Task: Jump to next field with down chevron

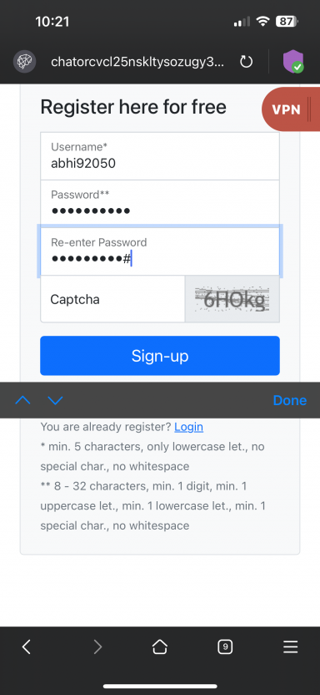Action: pyautogui.click(x=55, y=400)
